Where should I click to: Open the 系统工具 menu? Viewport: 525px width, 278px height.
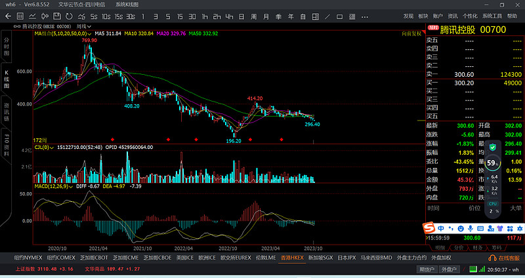tap(492, 16)
